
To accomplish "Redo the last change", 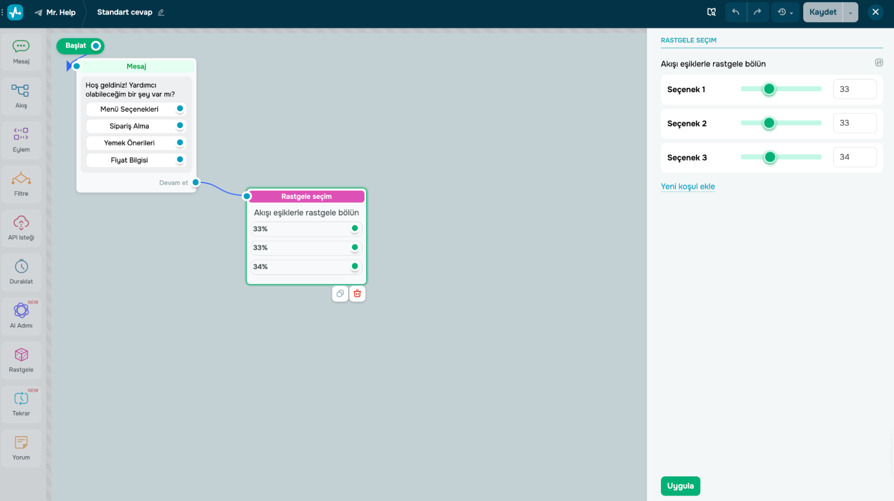I will coord(758,12).
